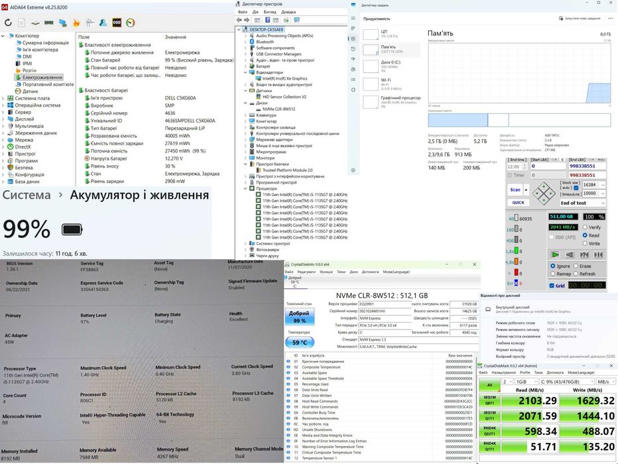This screenshot has height=464, width=618.
Task: Click the AIDA64 flame stability test icon
Action: [76, 23]
